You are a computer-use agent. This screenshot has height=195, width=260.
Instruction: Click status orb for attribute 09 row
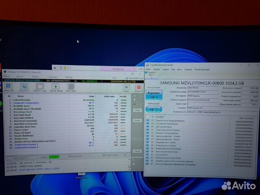147,145
